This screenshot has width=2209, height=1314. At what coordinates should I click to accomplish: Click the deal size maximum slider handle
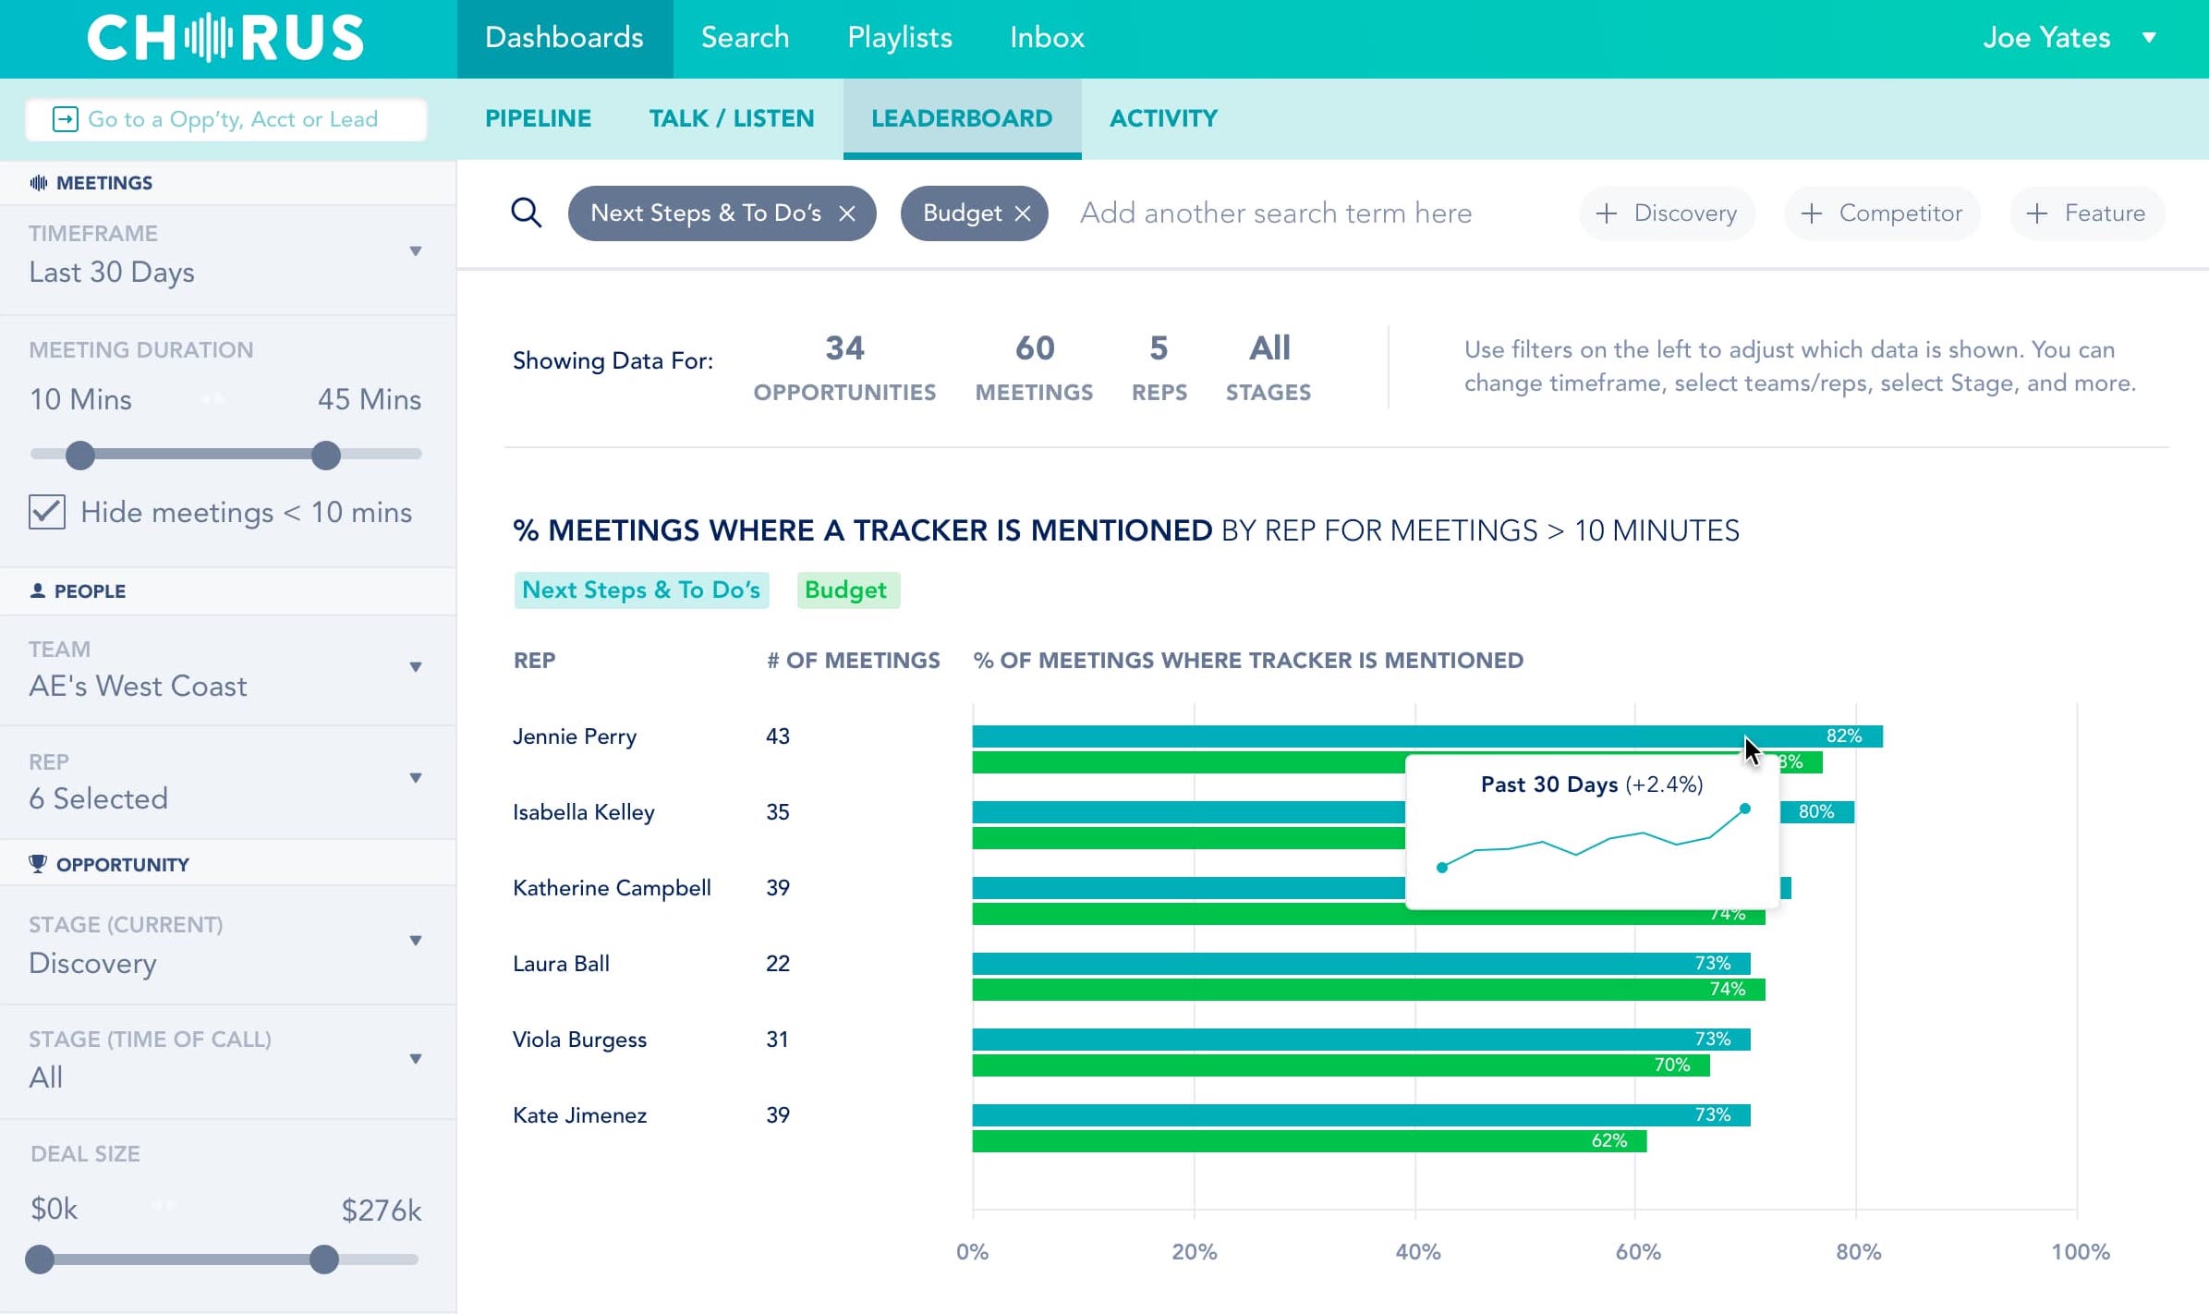tap(323, 1259)
